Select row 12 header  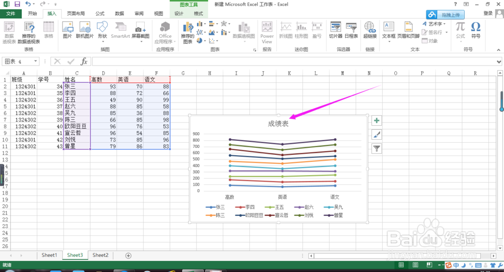[5, 153]
